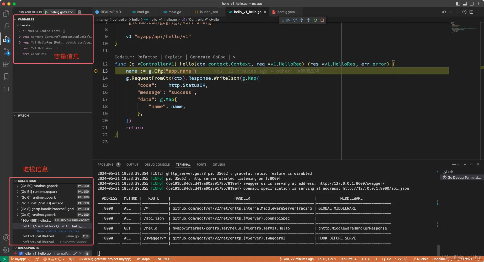Image resolution: width=484 pixels, height=262 pixels.
Task: Open terminal launch profile dropdown arrow
Action: pyautogui.click(x=458, y=165)
